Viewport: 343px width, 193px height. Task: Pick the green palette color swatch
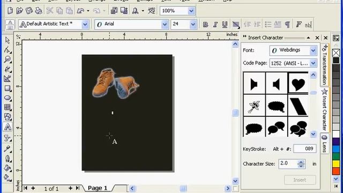[336, 156]
